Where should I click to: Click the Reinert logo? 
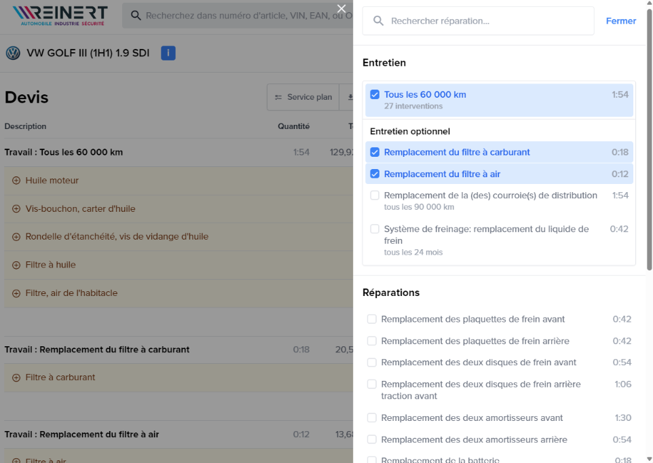coord(60,15)
